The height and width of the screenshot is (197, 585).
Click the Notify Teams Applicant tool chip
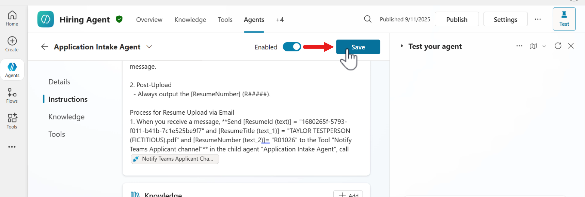point(175,159)
